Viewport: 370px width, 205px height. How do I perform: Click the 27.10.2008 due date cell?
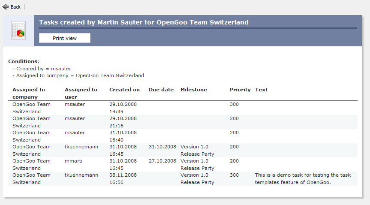pos(162,161)
